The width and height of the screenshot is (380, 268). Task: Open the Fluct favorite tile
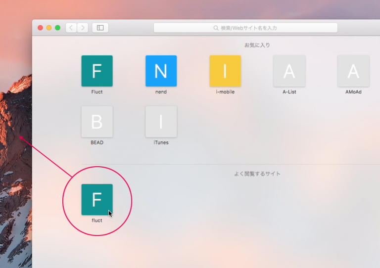click(97, 71)
